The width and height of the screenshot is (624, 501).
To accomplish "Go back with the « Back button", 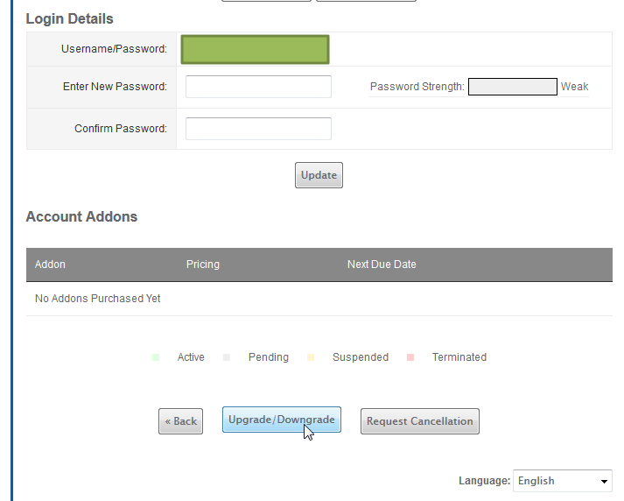I will (x=180, y=421).
